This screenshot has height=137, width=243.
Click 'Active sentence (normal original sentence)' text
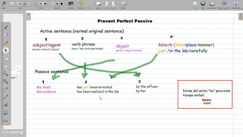click(x=82, y=31)
